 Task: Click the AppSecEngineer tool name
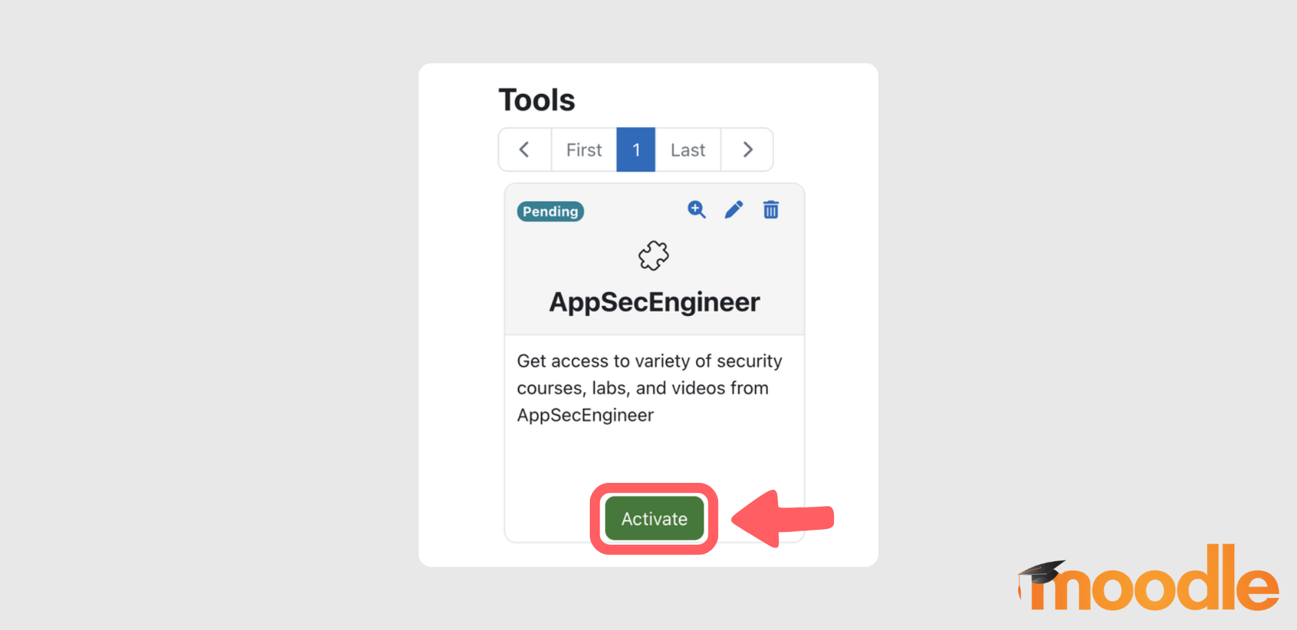pyautogui.click(x=653, y=302)
